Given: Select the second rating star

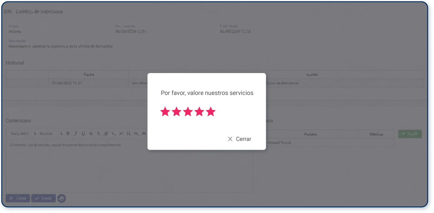Looking at the screenshot, I should point(176,112).
